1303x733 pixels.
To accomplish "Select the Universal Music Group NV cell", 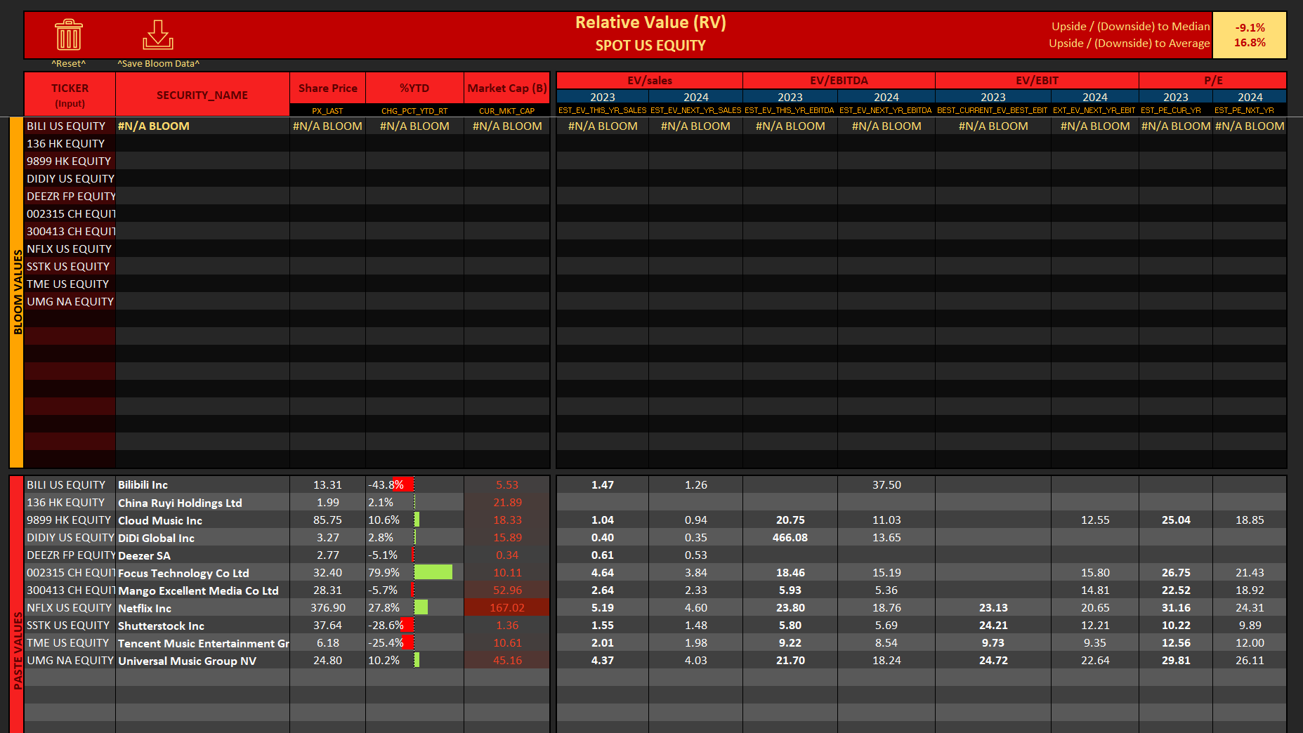I will pos(202,661).
